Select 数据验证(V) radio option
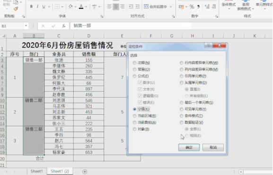This screenshot has width=273, height=175. [192, 122]
